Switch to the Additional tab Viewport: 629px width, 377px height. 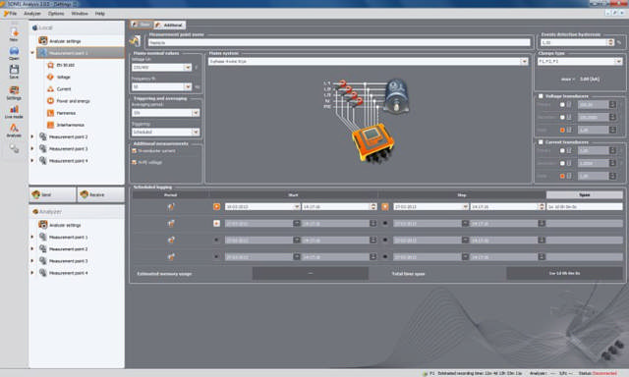click(170, 25)
